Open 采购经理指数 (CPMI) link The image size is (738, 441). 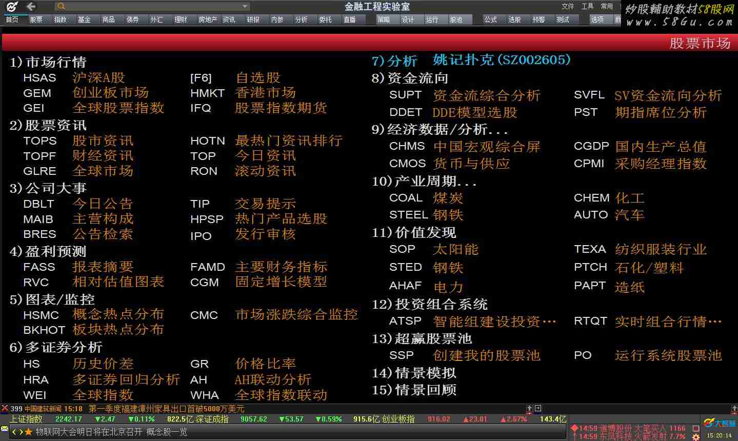click(661, 164)
